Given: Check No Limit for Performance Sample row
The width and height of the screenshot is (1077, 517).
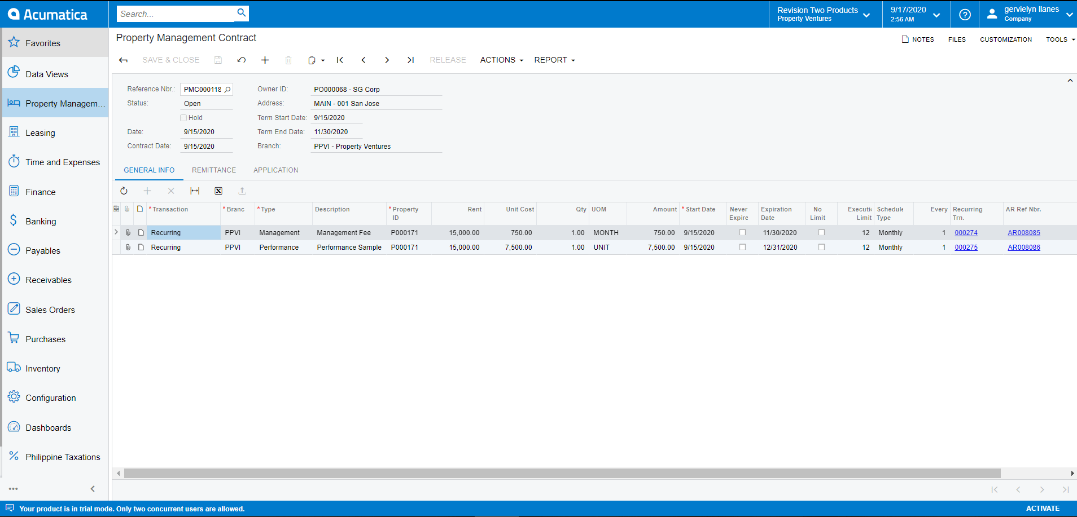Looking at the screenshot, I should pos(822,248).
